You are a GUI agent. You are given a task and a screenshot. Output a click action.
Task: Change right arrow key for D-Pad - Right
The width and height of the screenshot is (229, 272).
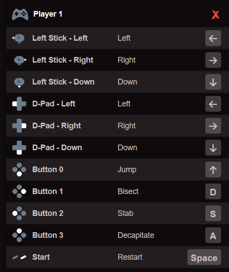[213, 126]
